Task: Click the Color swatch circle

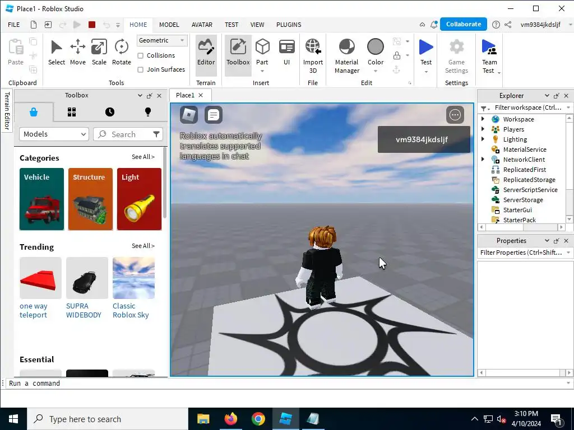Action: click(x=376, y=47)
